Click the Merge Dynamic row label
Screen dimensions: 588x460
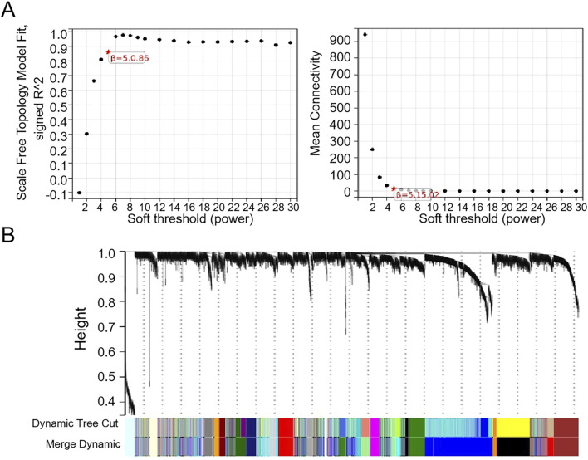tap(81, 446)
